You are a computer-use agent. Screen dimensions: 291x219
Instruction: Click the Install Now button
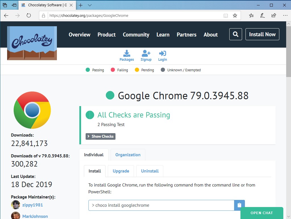(262, 34)
